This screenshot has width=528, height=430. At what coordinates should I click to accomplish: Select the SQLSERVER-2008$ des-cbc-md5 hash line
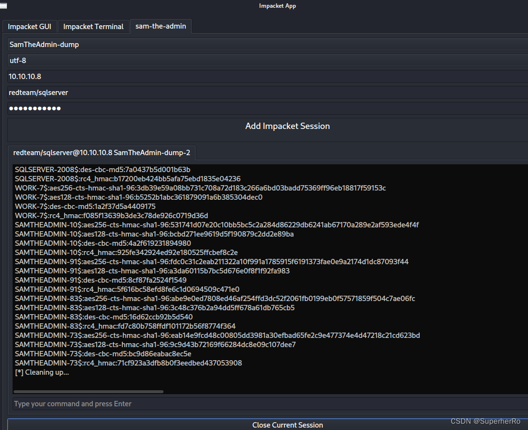[102, 170]
